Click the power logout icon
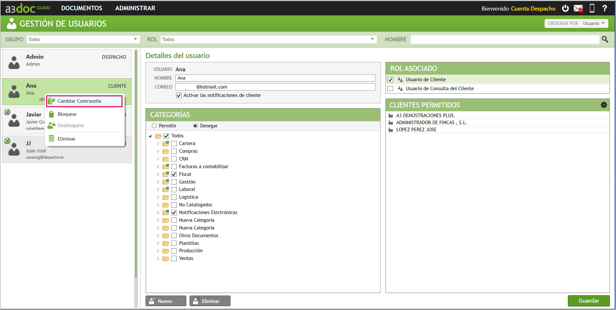616x310 pixels. click(565, 8)
